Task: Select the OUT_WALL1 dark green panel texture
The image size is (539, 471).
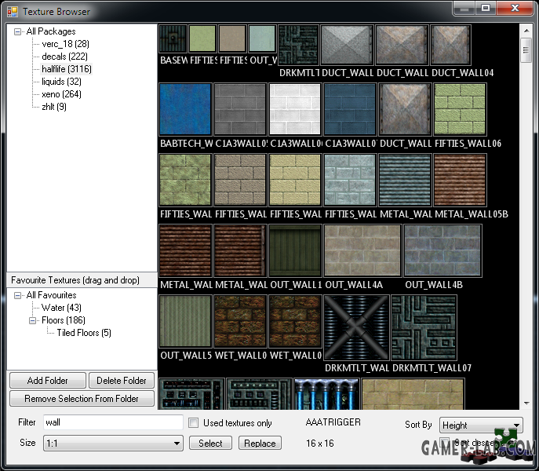Action: [x=295, y=251]
